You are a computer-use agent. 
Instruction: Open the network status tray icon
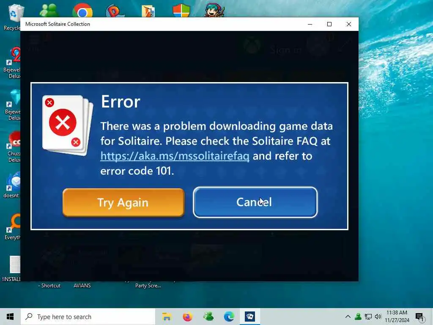click(x=368, y=317)
